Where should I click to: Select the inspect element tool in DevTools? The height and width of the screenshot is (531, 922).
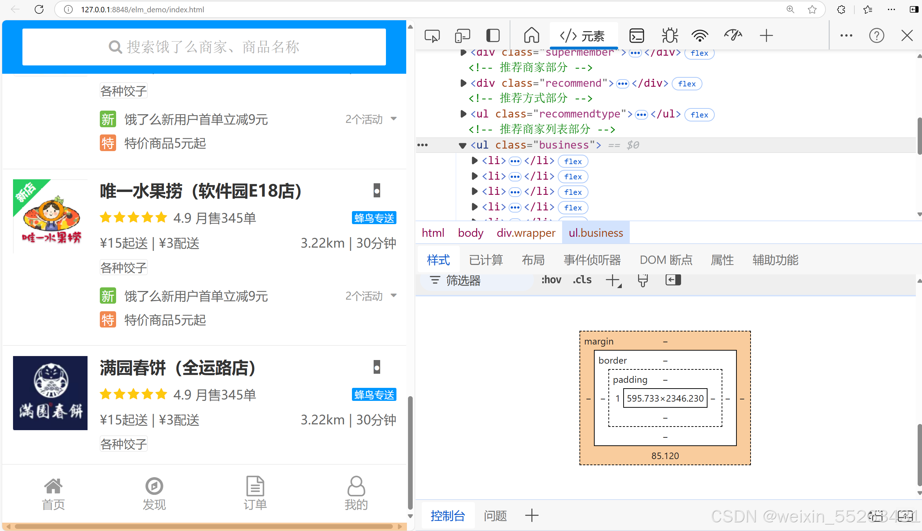[x=432, y=35]
